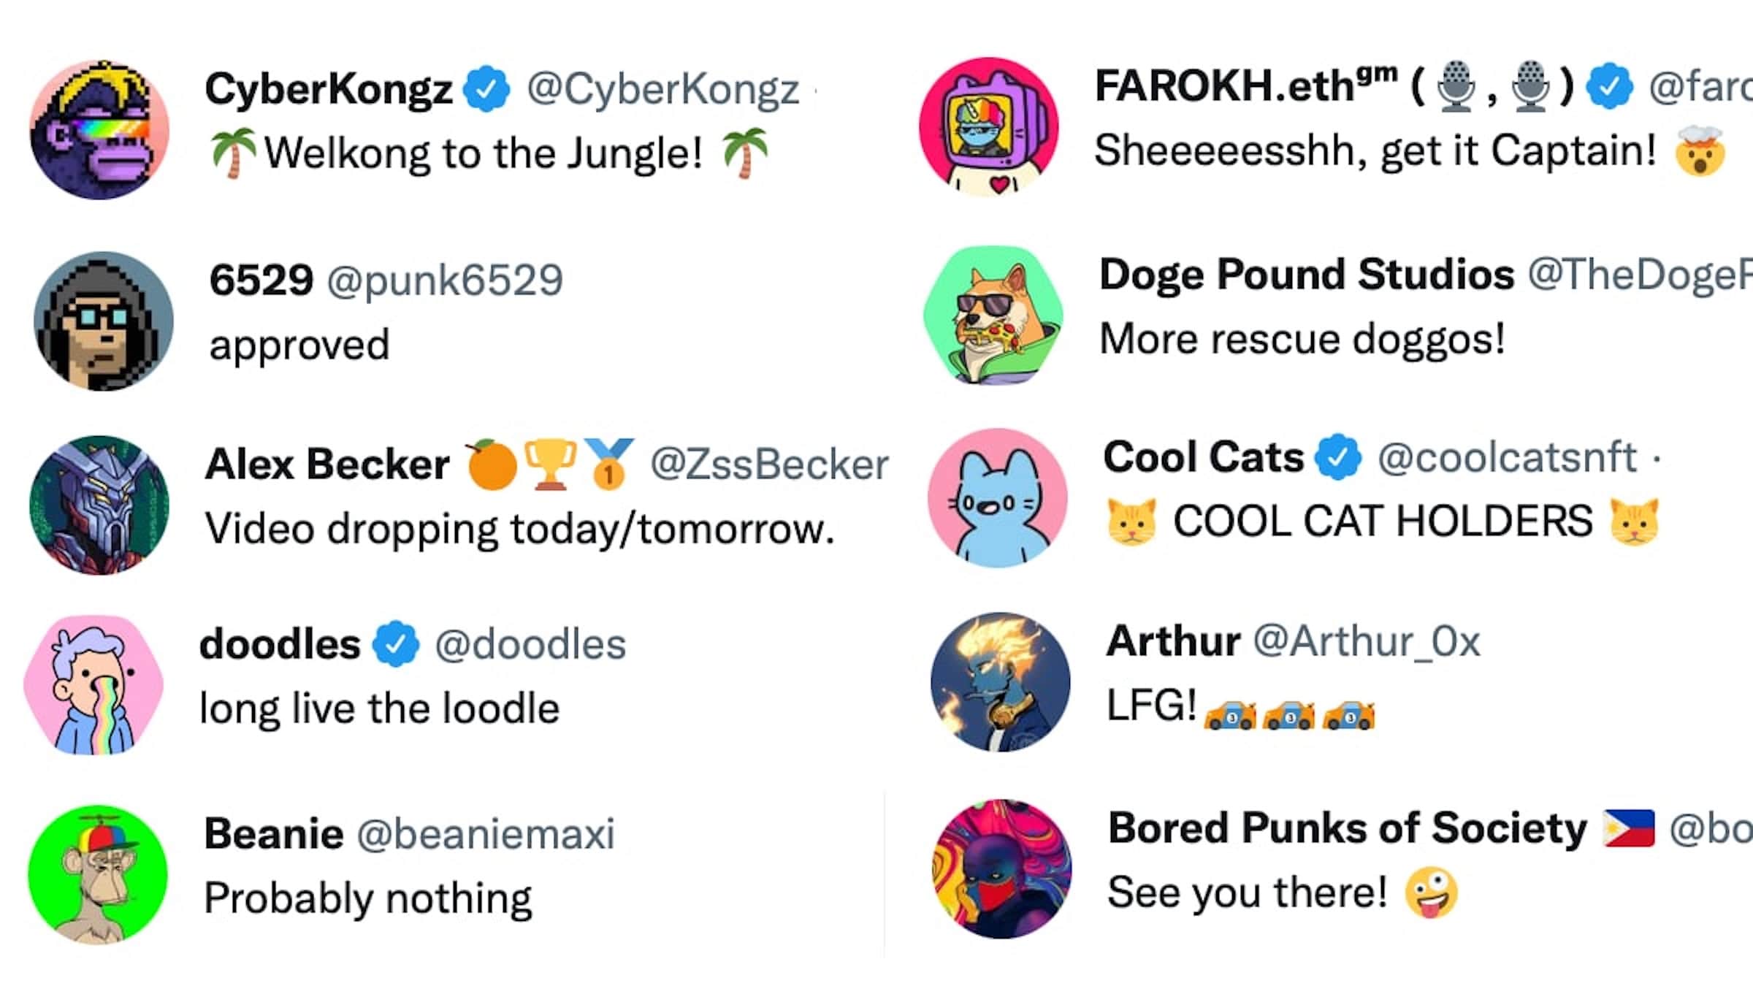Click the Doge Pound Studios dog avatar
Viewport: 1753px width, 986px height.
[x=993, y=315]
